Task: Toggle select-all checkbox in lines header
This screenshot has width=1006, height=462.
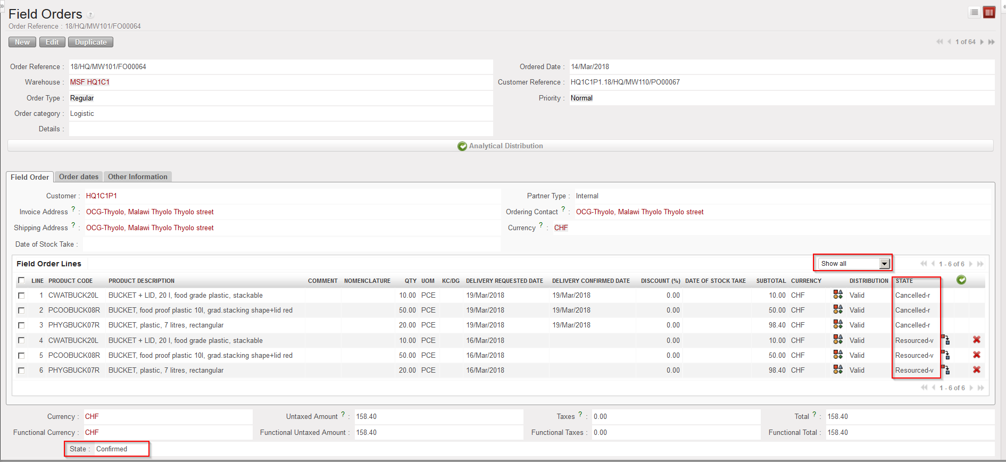Action: coord(21,281)
